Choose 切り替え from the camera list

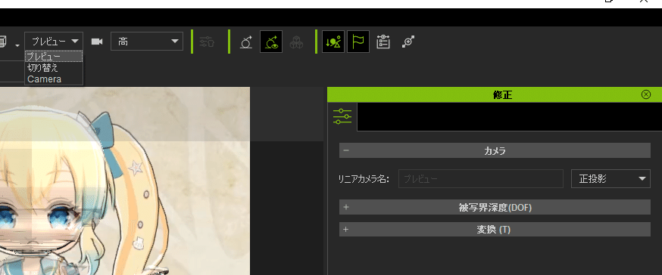pyautogui.click(x=54, y=68)
